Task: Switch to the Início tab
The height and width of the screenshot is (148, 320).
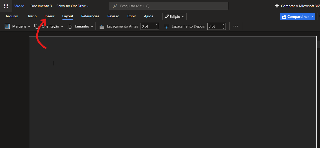Action: point(32,16)
